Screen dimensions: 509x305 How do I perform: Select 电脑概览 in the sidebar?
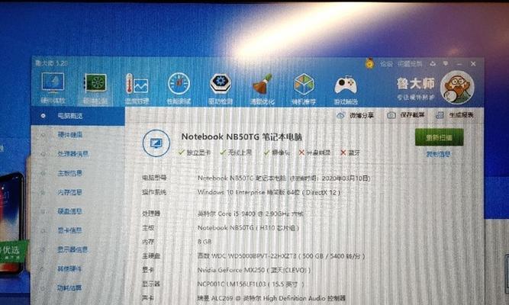tap(78, 116)
